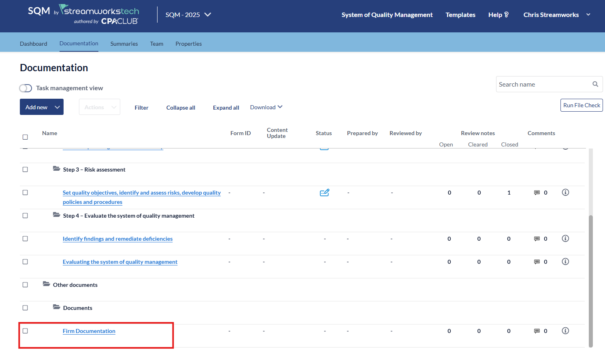This screenshot has width=605, height=352.
Task: Click comment icon for Firm Documentation row
Action: (537, 331)
